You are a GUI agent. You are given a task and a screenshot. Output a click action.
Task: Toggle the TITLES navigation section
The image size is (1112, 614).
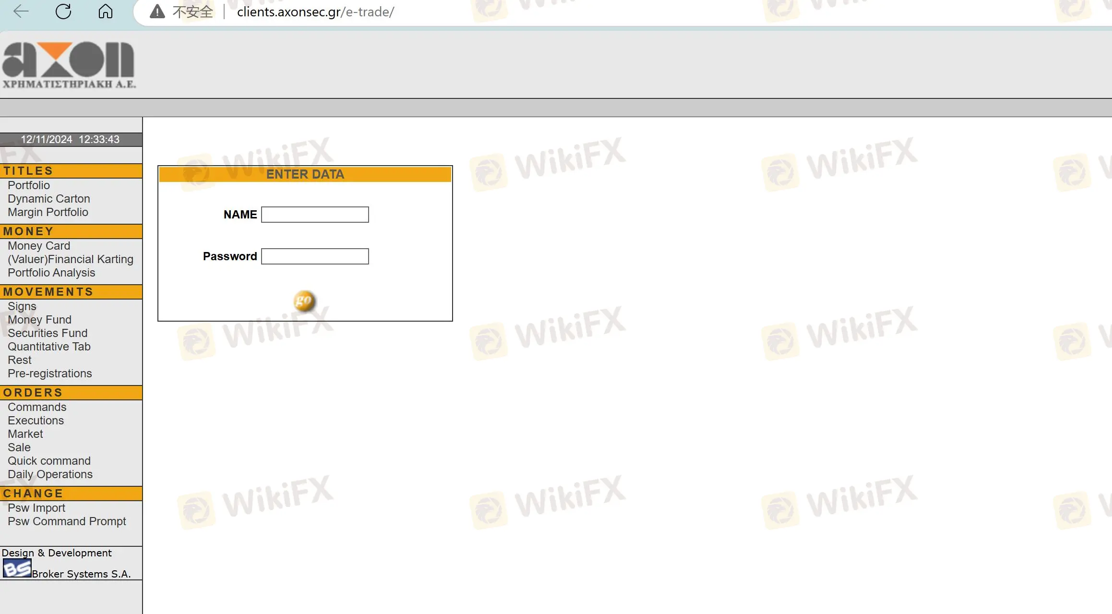pos(71,170)
